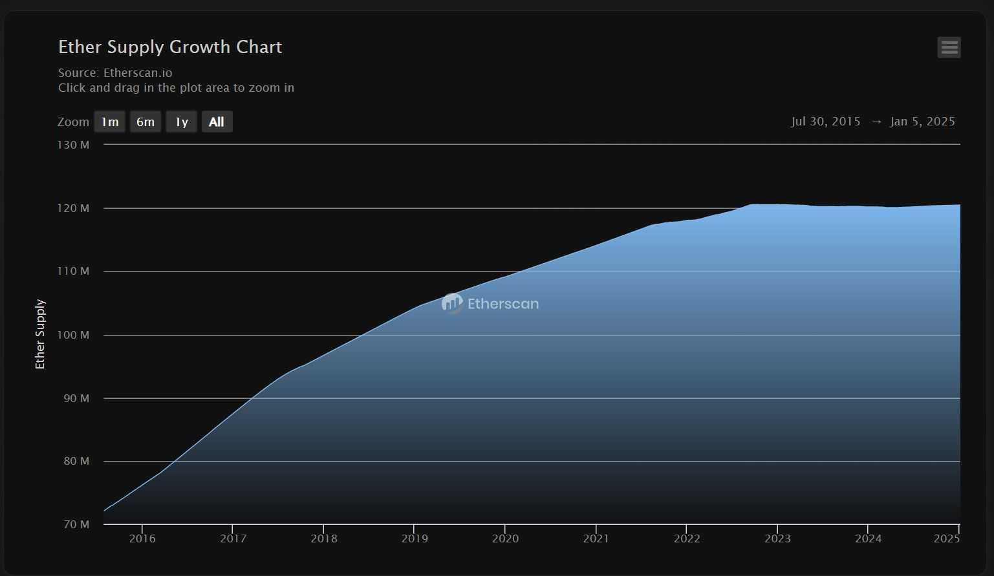Click the 2023 x-axis label
The image size is (994, 576).
[x=777, y=539]
